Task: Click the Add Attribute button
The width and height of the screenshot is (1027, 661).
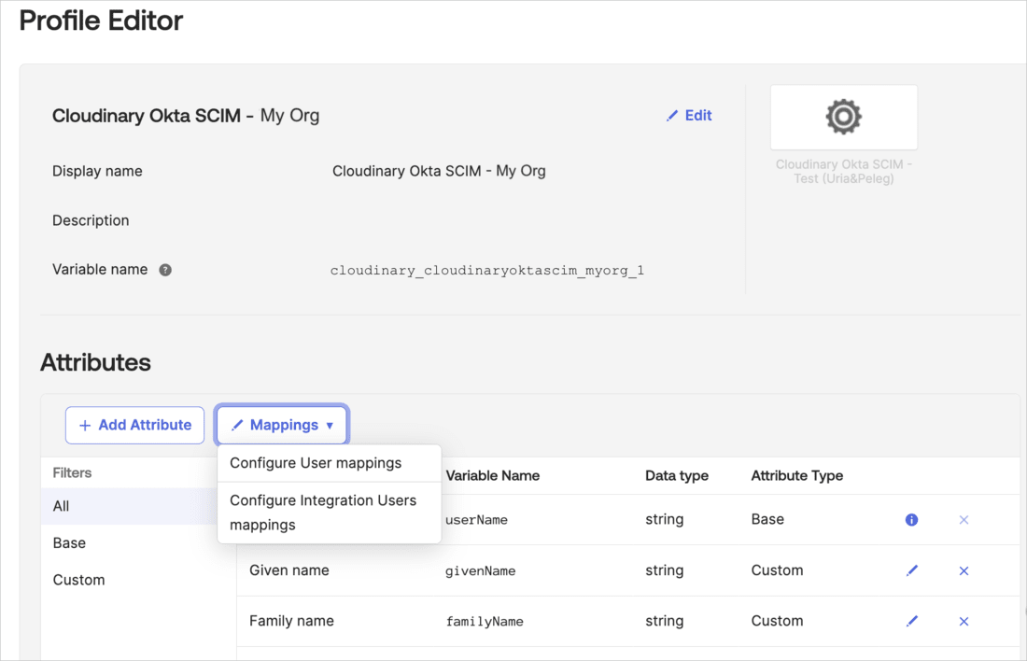Action: (x=135, y=425)
